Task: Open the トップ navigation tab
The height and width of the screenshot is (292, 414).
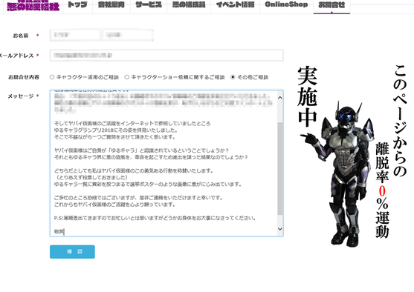Action: pyautogui.click(x=77, y=4)
